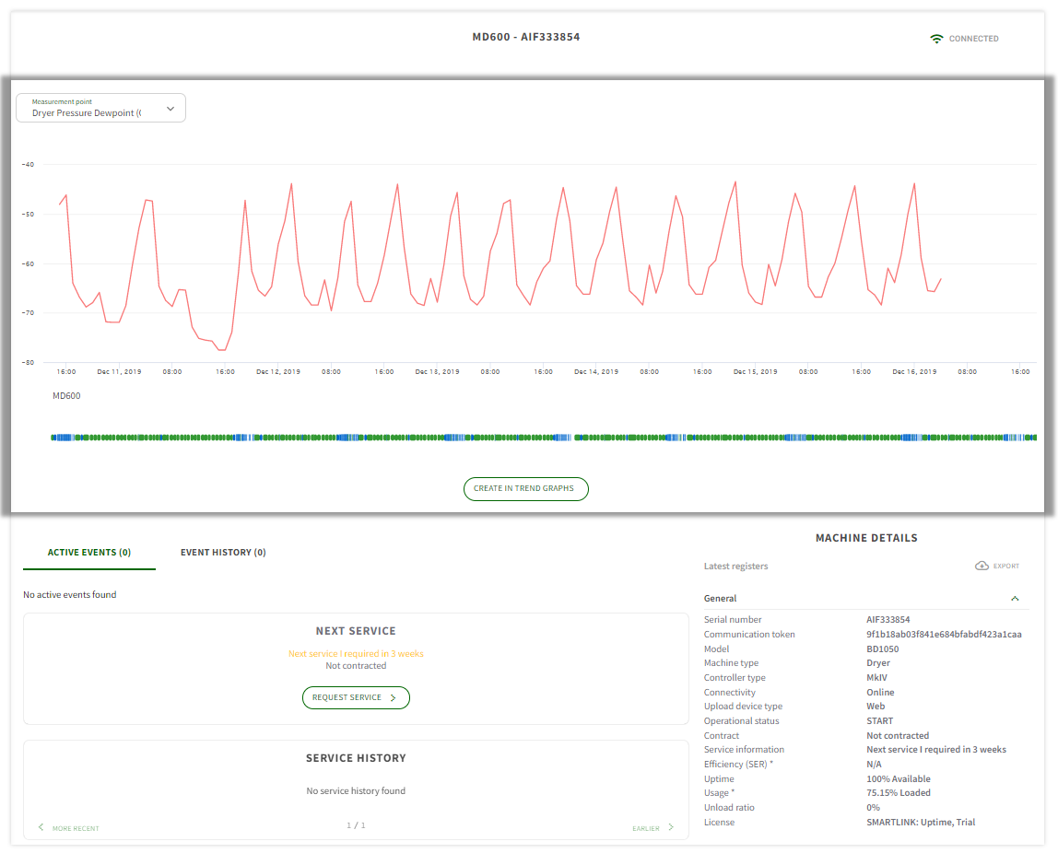Click the No service history found text

356,791
